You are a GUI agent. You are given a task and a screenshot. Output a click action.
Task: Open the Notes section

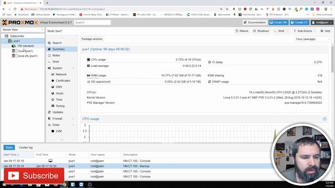[56, 55]
